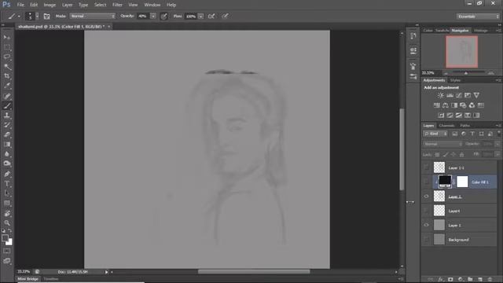Enable airbrush-style build-up
The image size is (503, 283).
tap(211, 17)
